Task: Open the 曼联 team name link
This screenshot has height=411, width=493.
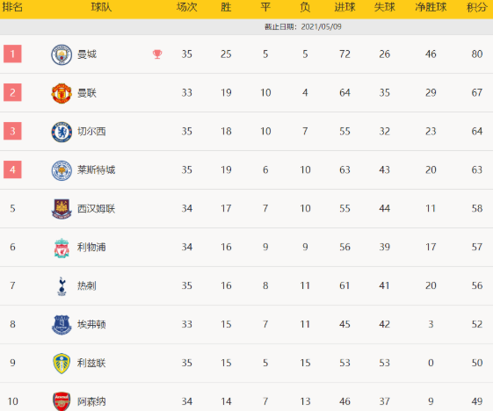Action: click(87, 93)
